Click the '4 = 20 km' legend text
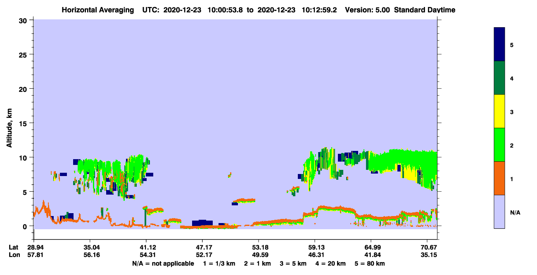 (x=330, y=263)
